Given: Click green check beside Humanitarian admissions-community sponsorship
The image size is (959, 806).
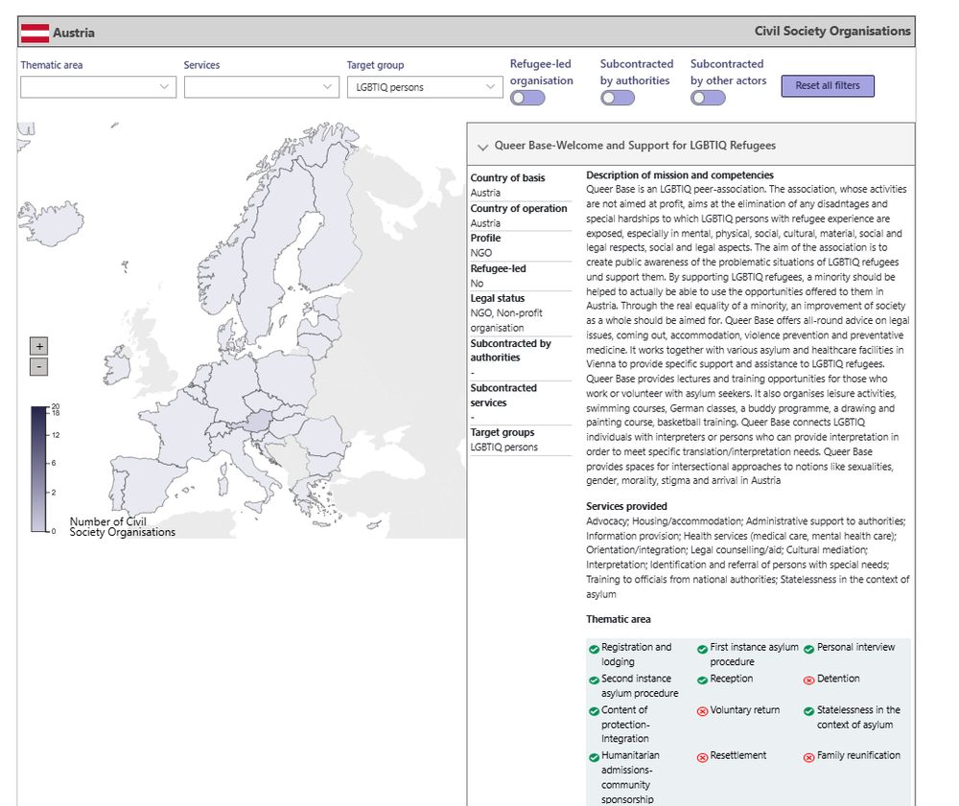Looking at the screenshot, I should [594, 757].
